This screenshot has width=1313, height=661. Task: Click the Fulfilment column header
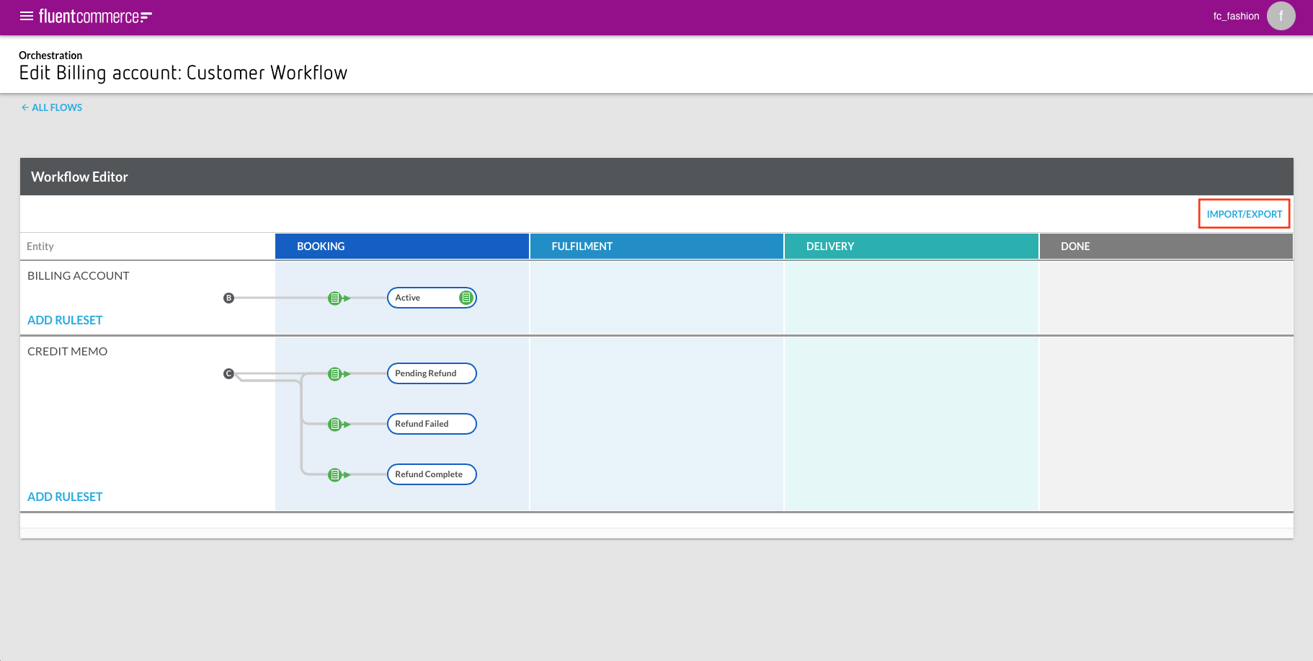coord(656,247)
